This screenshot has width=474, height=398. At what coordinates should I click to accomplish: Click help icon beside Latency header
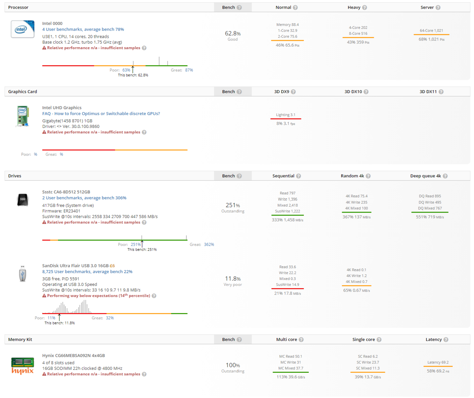point(446,340)
